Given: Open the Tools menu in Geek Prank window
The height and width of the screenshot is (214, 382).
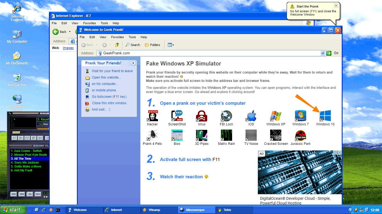Looking at the screenshot, I should tap(132, 37).
